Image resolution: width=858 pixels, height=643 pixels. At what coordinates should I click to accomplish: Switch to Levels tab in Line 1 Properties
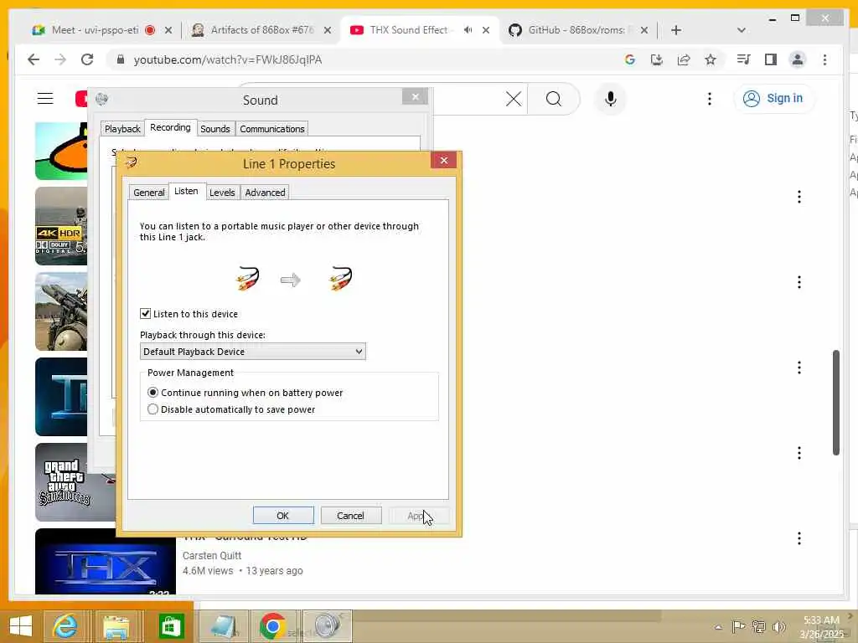click(x=222, y=193)
